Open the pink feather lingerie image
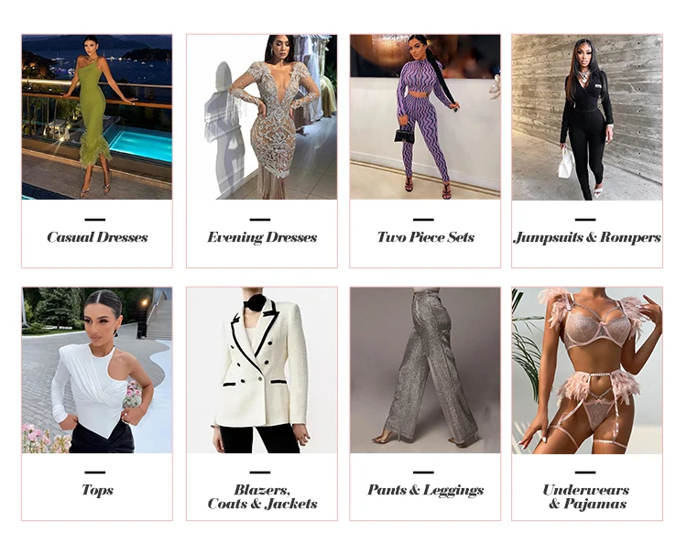This screenshot has height=544, width=687. 587,370
